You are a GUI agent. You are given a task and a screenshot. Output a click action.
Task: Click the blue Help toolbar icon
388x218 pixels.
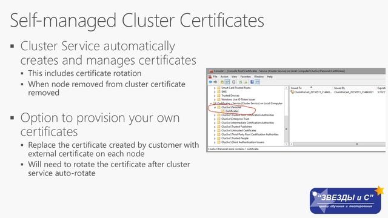[252, 82]
